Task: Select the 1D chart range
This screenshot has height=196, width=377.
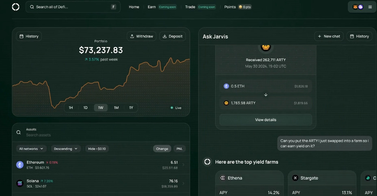Action: (85, 108)
